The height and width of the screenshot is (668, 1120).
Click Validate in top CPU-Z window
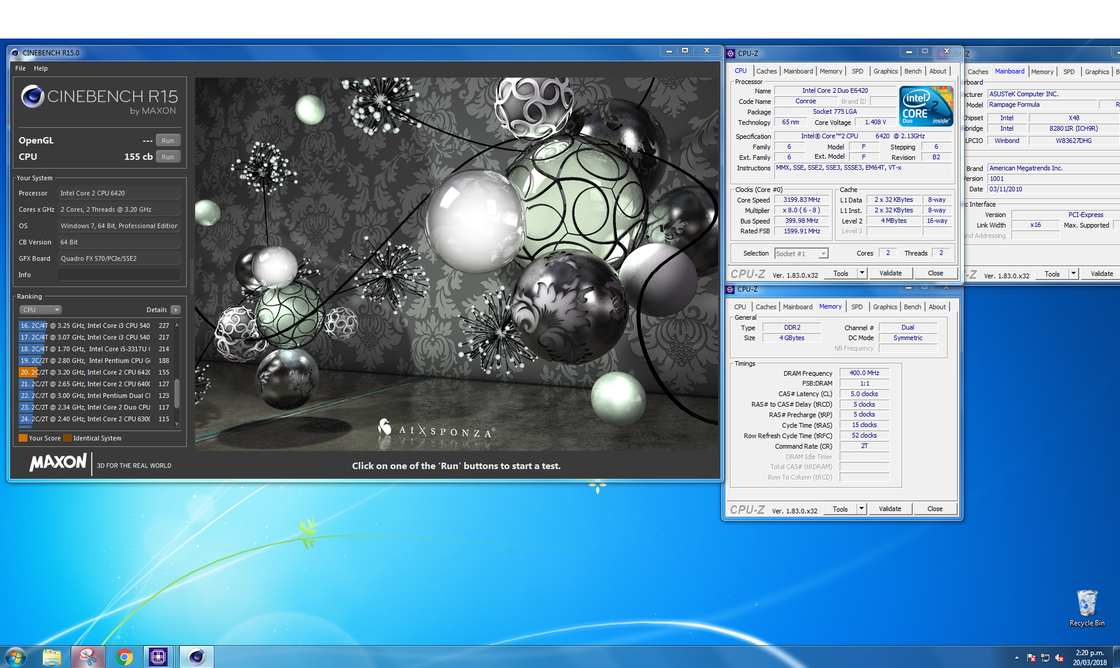(891, 274)
